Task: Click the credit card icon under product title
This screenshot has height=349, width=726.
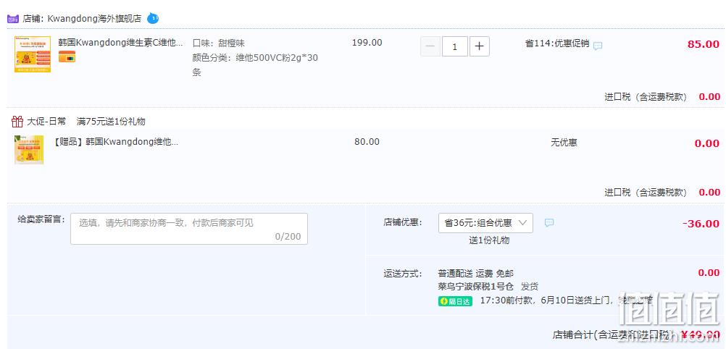Action: pos(67,57)
